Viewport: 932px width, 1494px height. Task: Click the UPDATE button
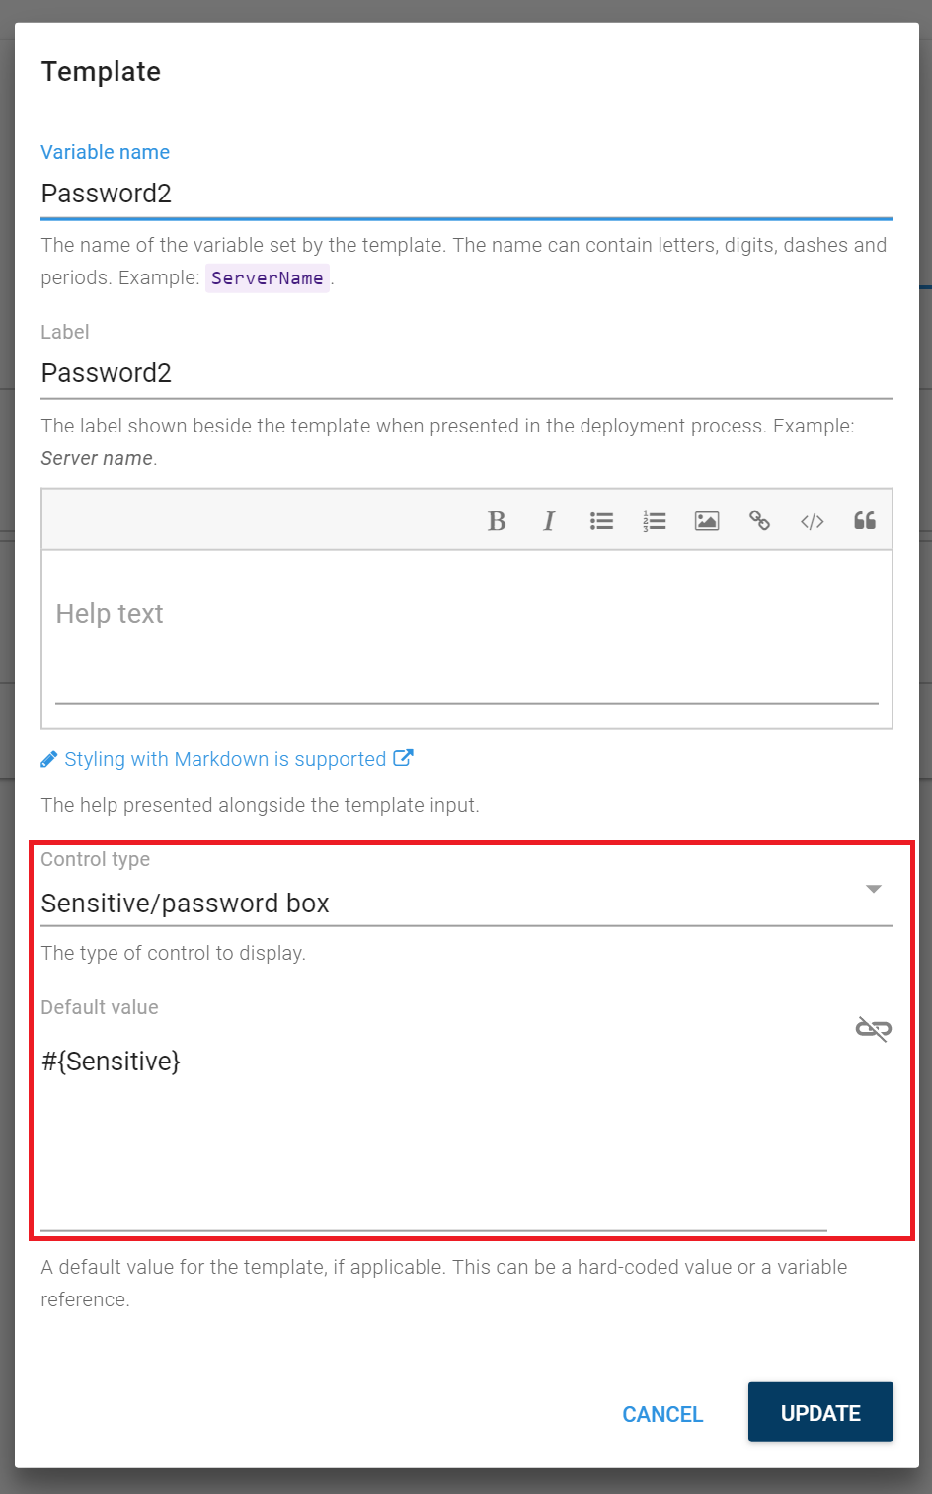point(820,1412)
